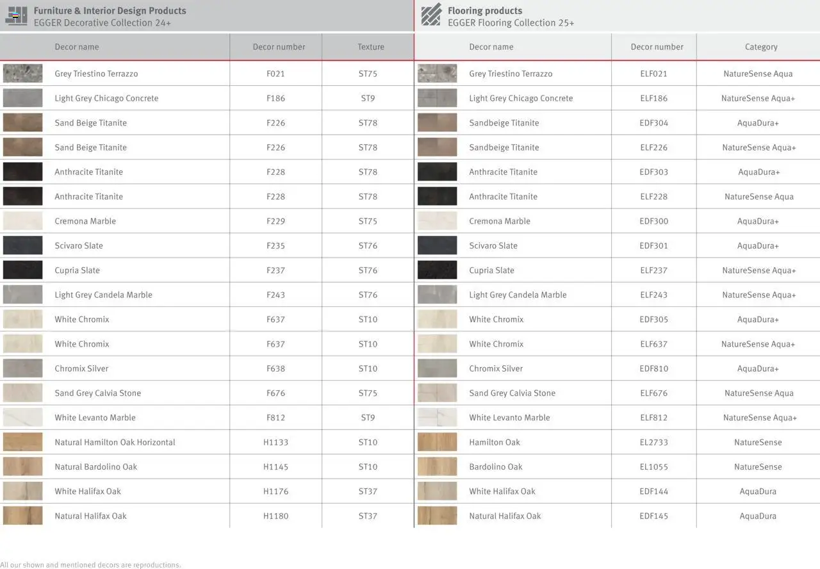The height and width of the screenshot is (569, 820).
Task: Click the furniture icon in the left header
Action: pyautogui.click(x=16, y=15)
